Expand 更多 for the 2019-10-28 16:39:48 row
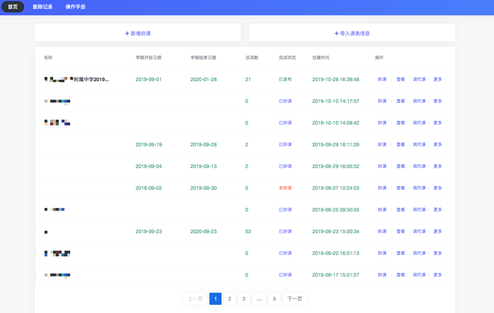 click(x=437, y=79)
